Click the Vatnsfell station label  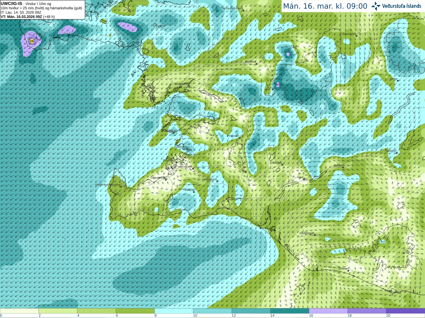[x=391, y=151]
